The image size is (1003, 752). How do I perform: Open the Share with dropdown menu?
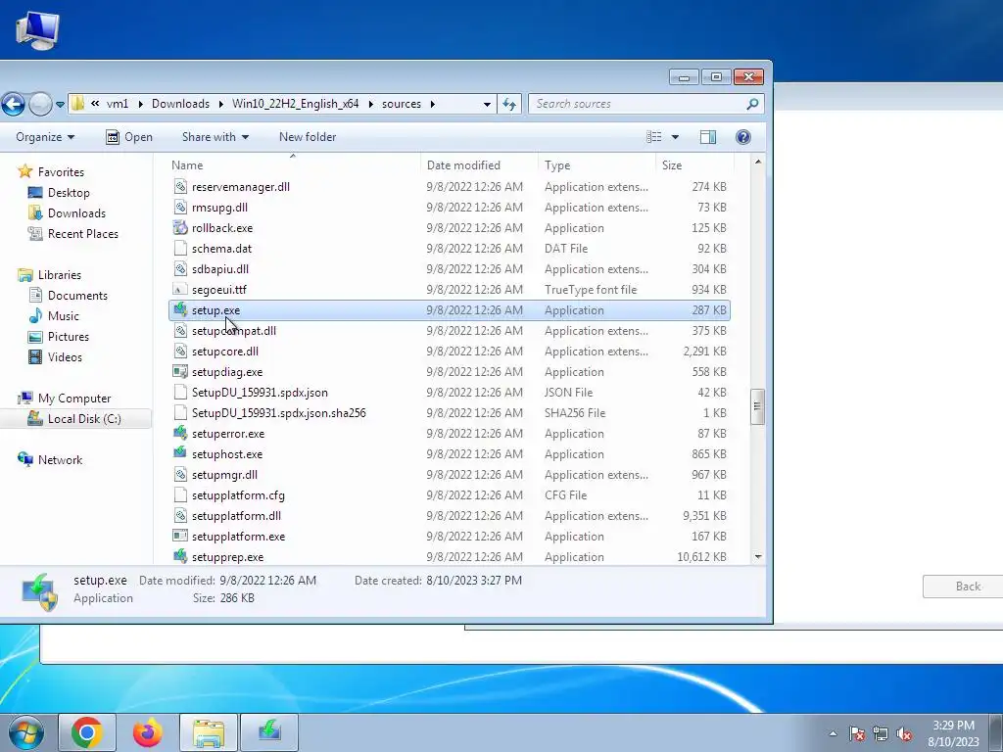pos(215,137)
